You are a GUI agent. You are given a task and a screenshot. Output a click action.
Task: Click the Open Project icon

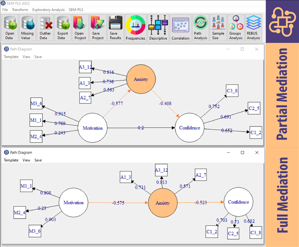click(80, 28)
